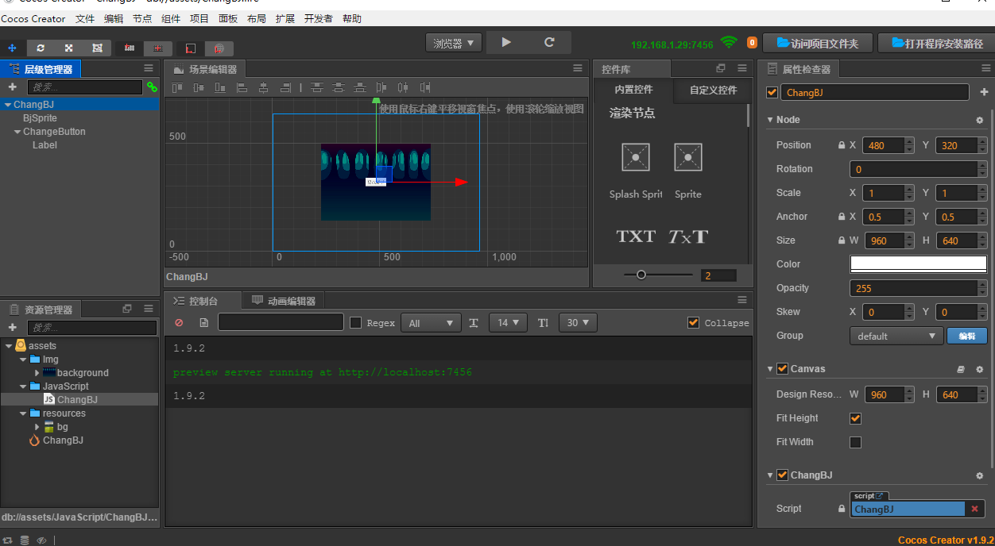Open the 节点 menu

[142, 18]
